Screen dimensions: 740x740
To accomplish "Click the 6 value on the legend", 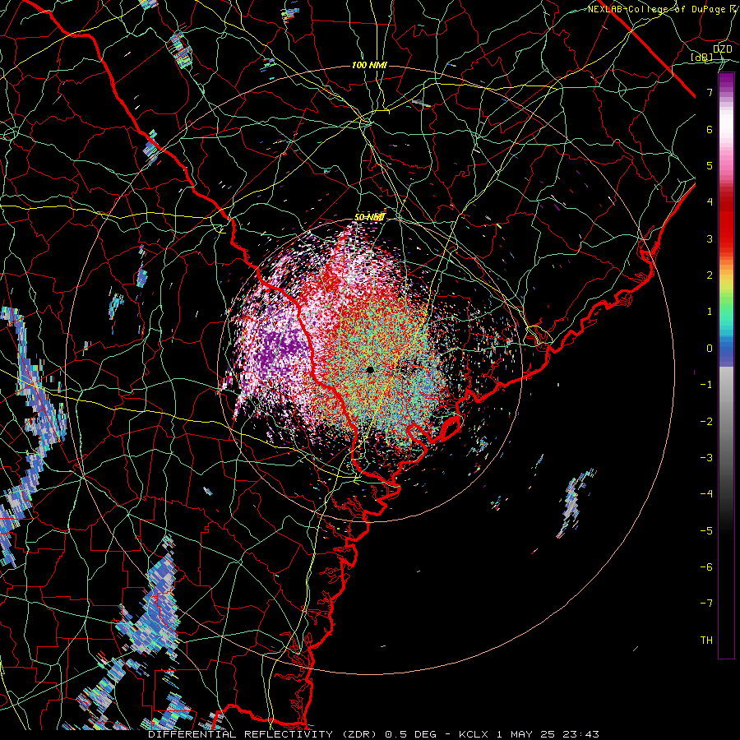I will pyautogui.click(x=710, y=129).
